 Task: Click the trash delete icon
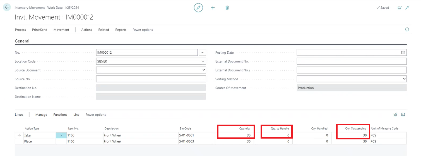coord(227,8)
